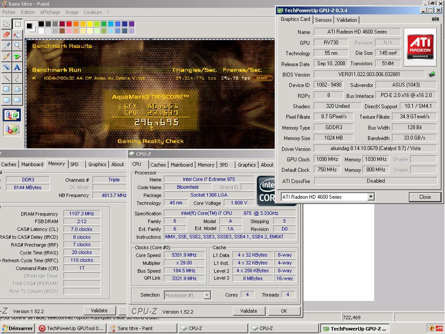Switch to TechPowerUp GPUTool in taskbar

point(71,328)
